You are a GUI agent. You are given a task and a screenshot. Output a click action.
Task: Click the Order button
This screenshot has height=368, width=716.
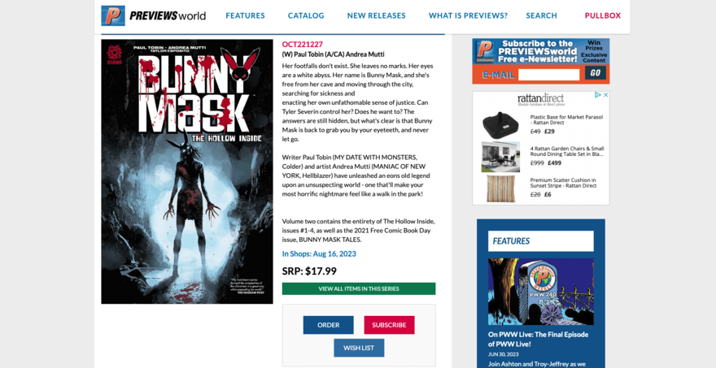[329, 325]
